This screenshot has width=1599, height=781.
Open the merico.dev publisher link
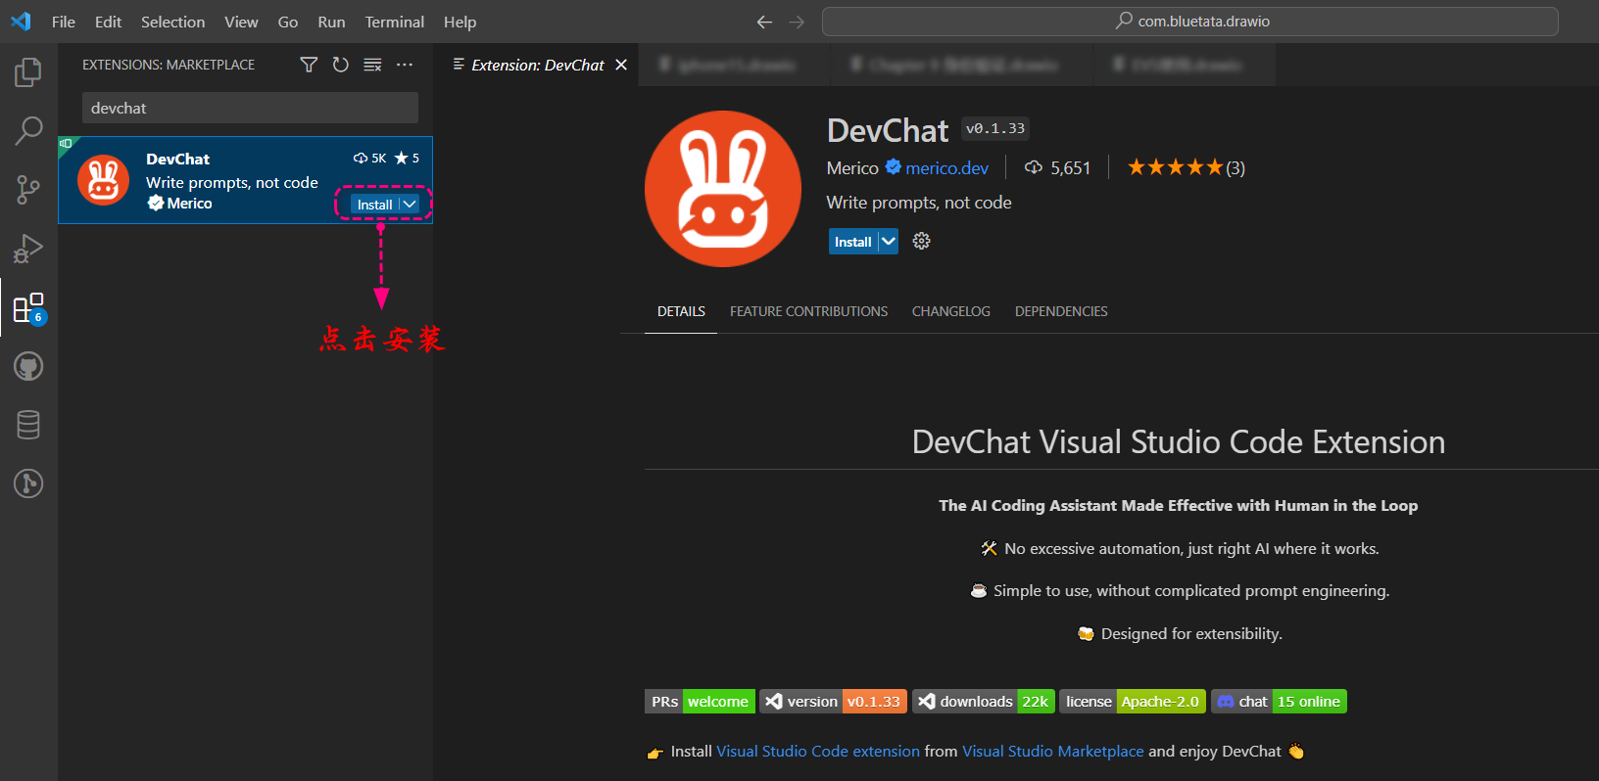[x=946, y=167]
